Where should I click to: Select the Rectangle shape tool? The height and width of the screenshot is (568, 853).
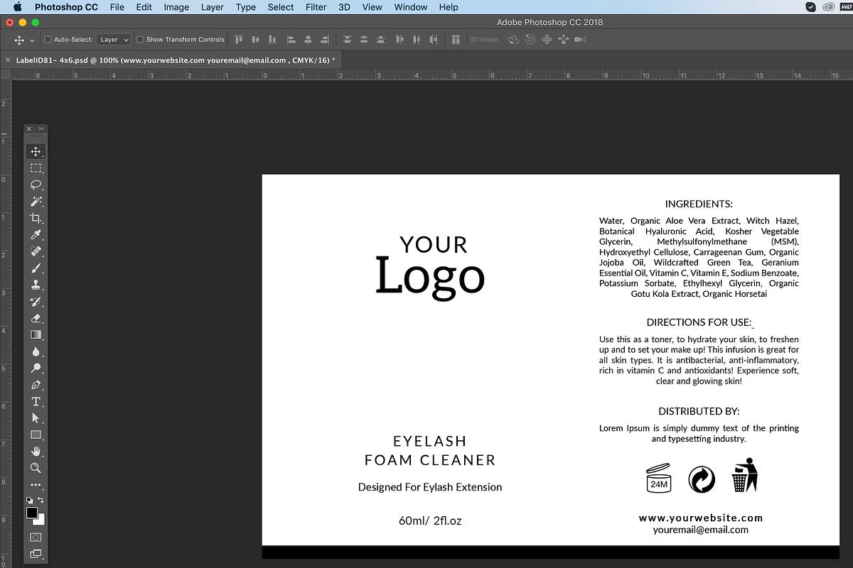point(36,435)
